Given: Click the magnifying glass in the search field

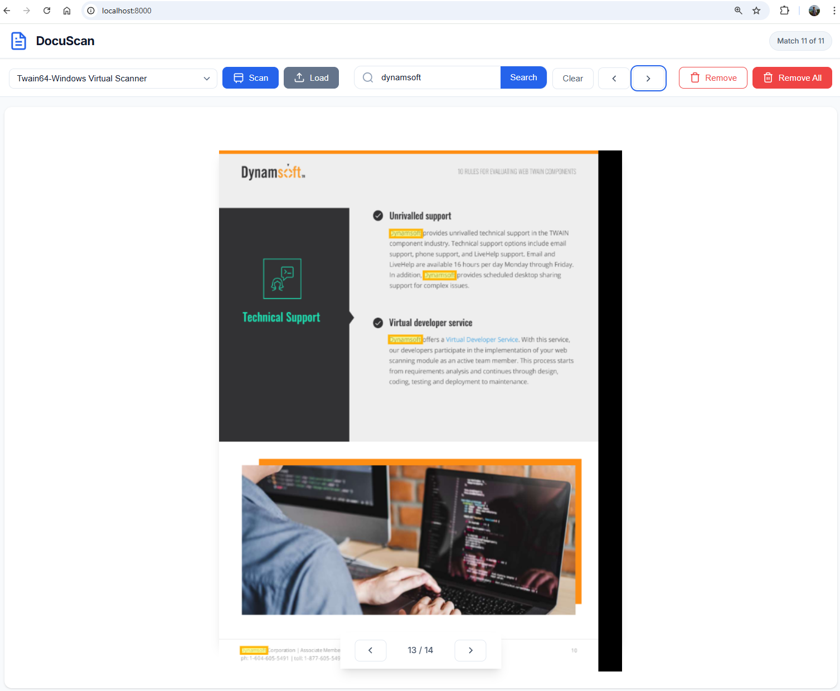Looking at the screenshot, I should coord(368,77).
